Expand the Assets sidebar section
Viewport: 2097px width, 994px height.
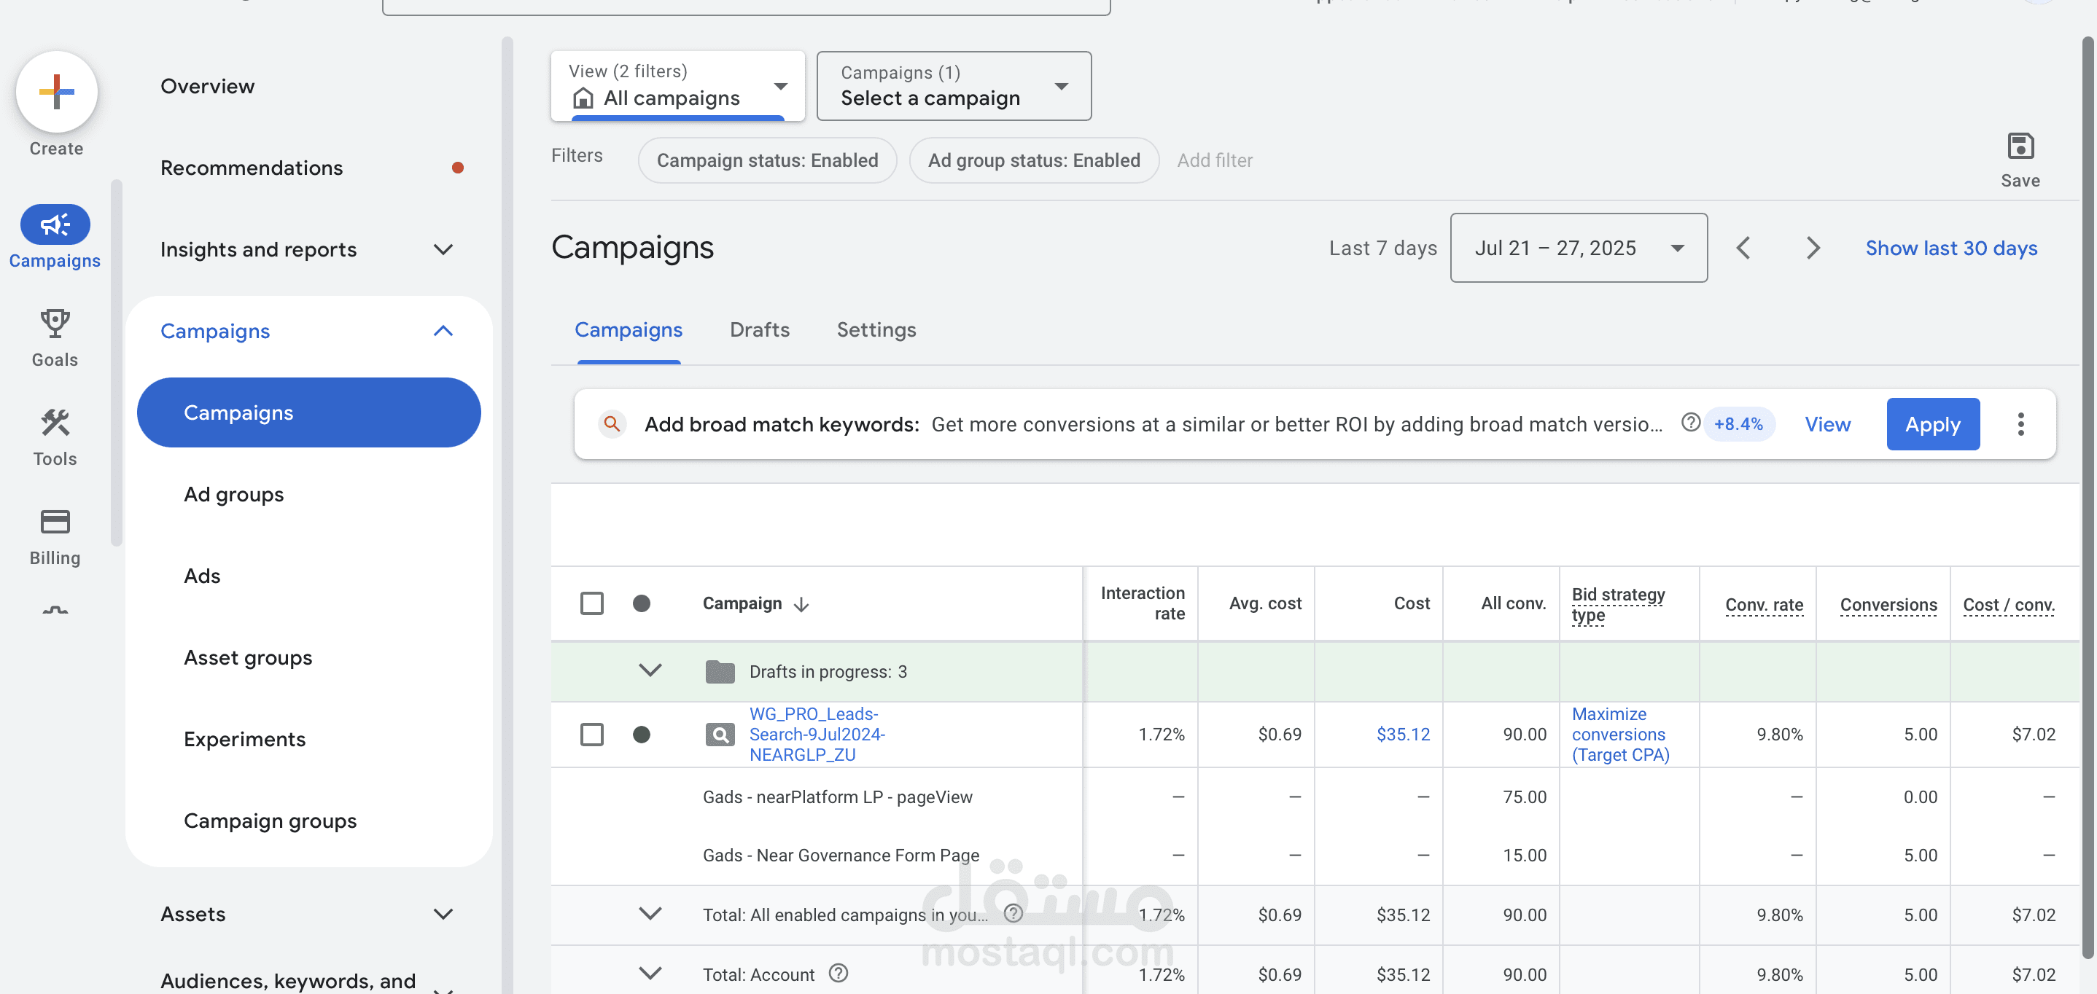pyautogui.click(x=443, y=915)
